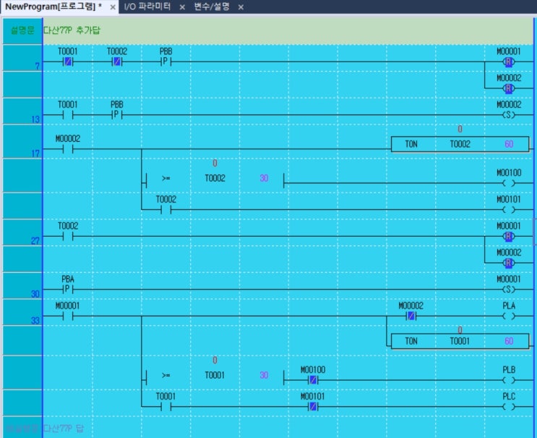Viewport: 537px width, 438px height.
Task: Select the PLA output coil
Action: (509, 316)
